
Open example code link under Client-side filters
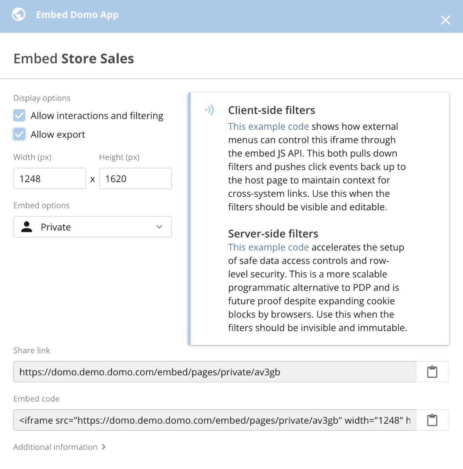pos(268,126)
